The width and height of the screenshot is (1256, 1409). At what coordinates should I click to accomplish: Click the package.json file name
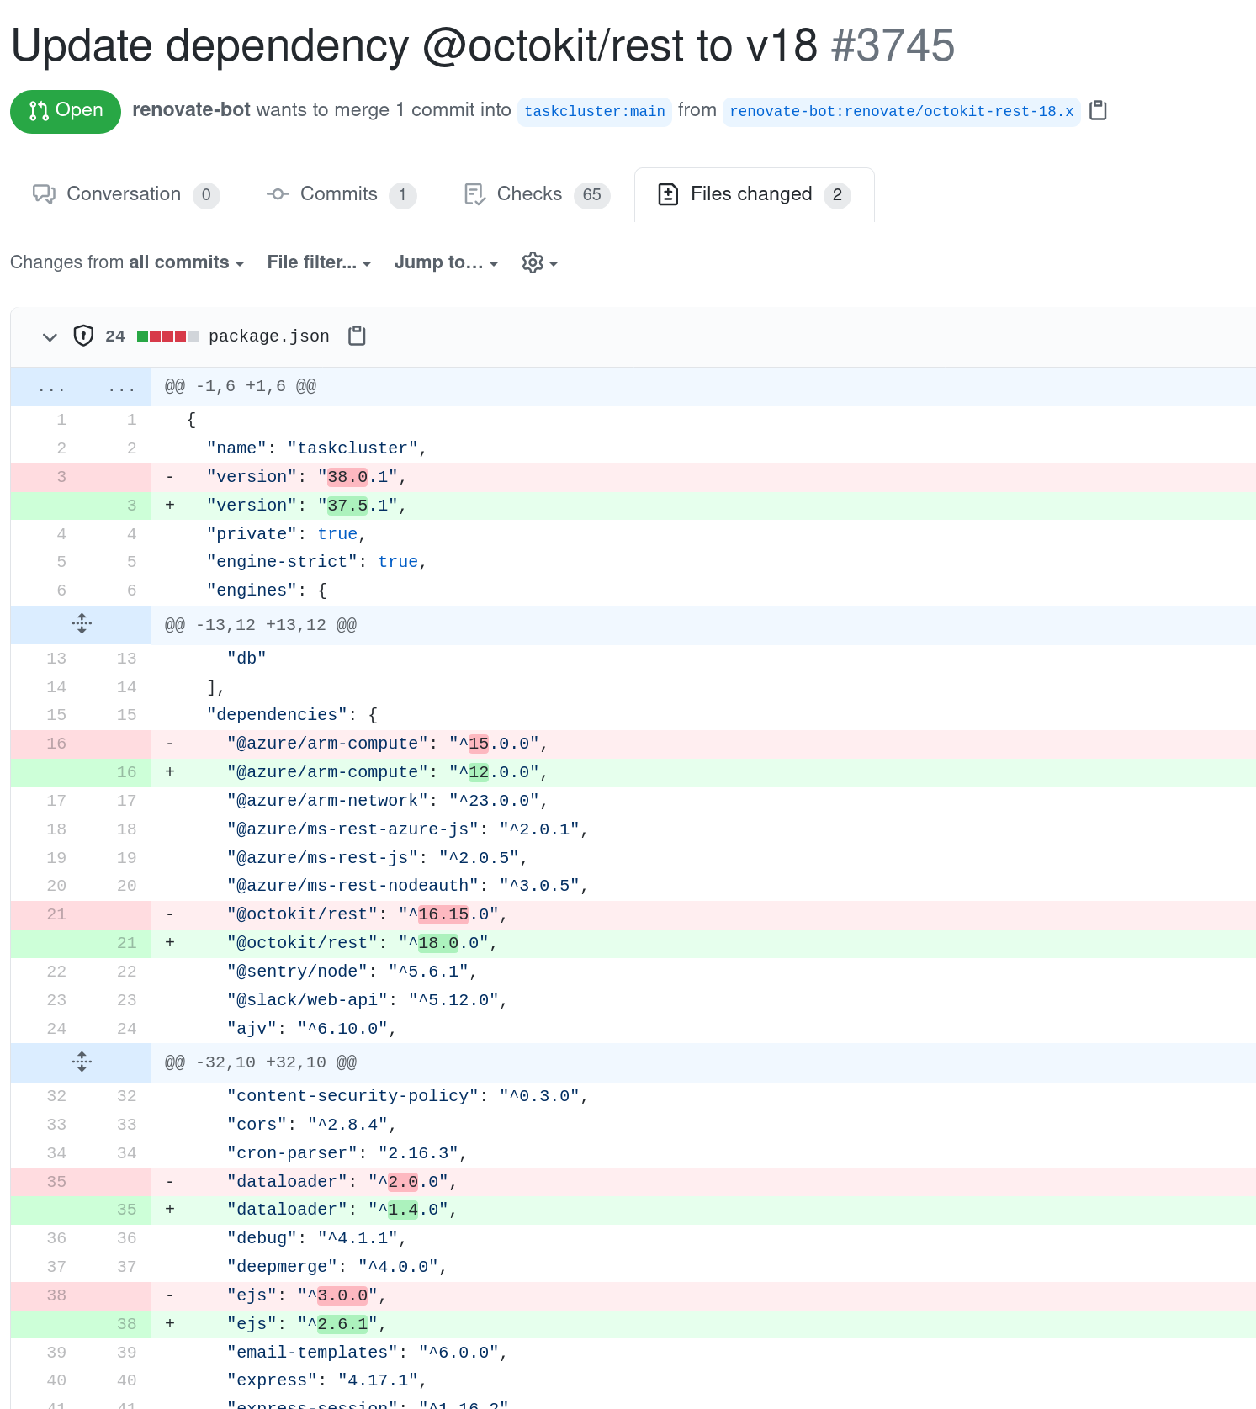click(x=269, y=336)
